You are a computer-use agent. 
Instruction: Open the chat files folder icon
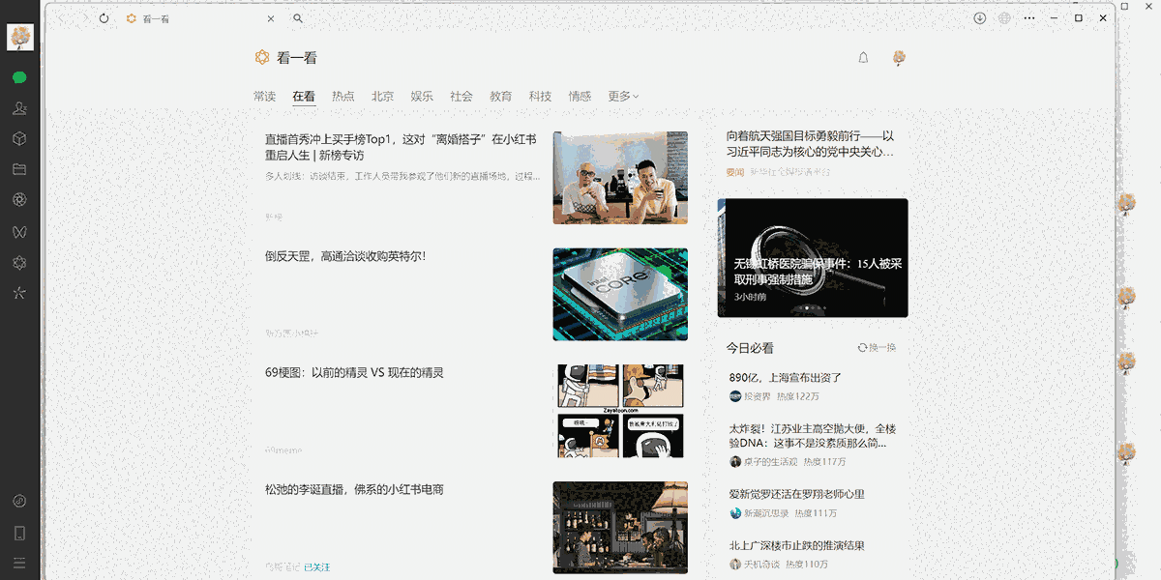[x=20, y=169]
